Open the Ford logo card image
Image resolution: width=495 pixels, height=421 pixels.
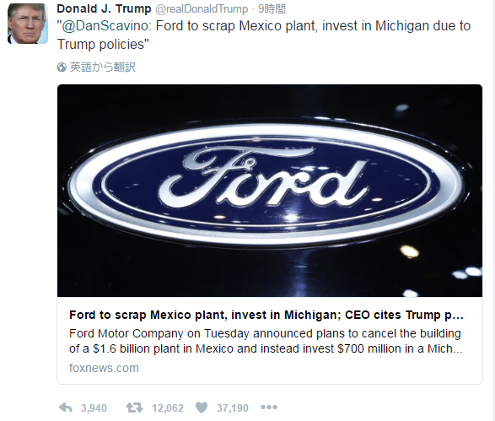[x=270, y=191]
